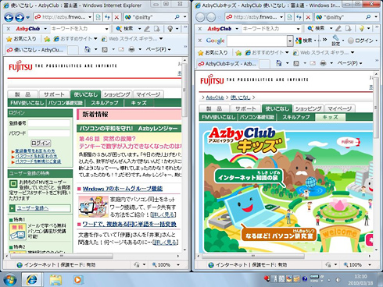The width and height of the screenshot is (383, 287).
Task: Open Windows Explorer folder on taskbar
Action: pos(55,280)
